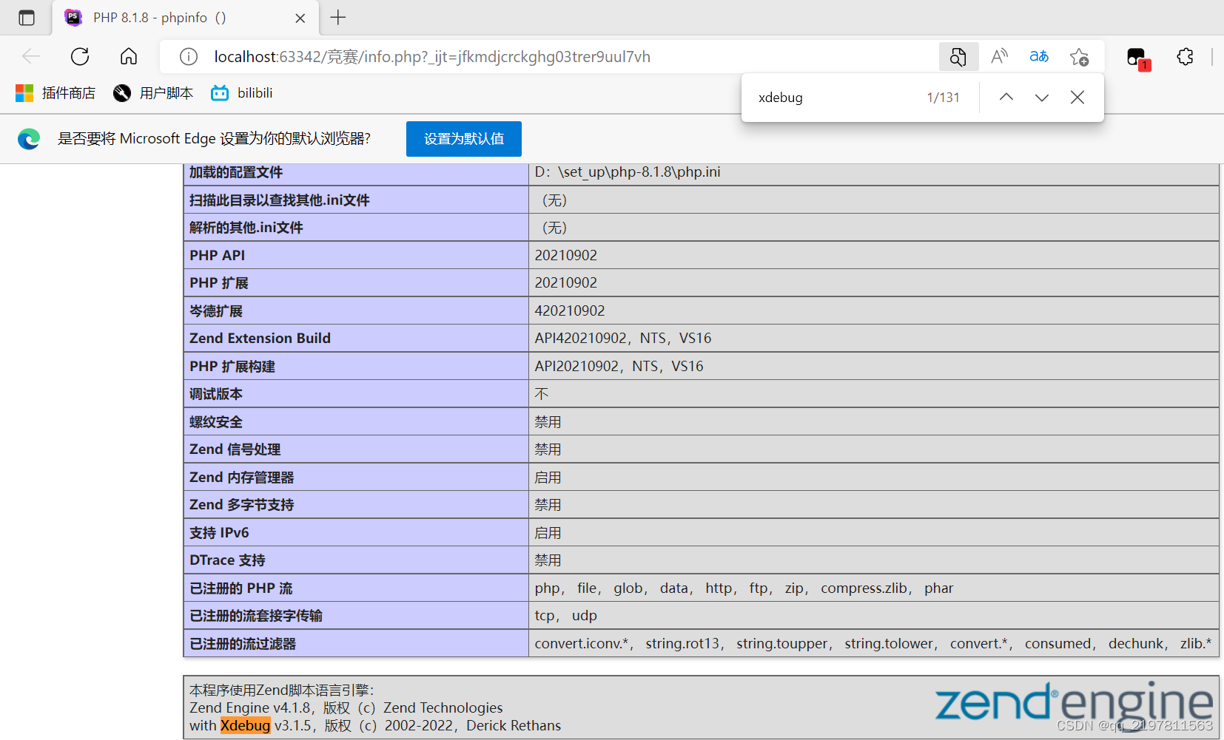
Task: Go back to previous page
Action: (x=31, y=56)
